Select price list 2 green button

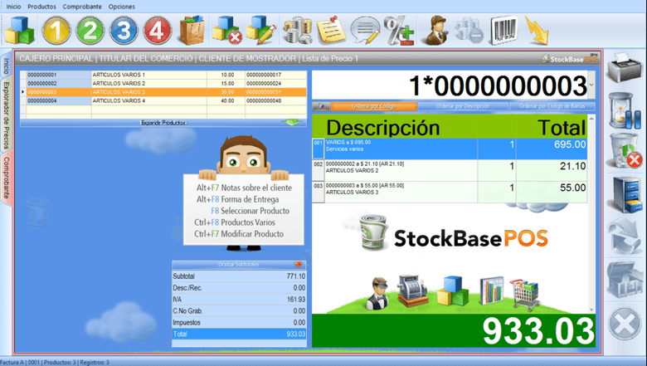[x=90, y=30]
